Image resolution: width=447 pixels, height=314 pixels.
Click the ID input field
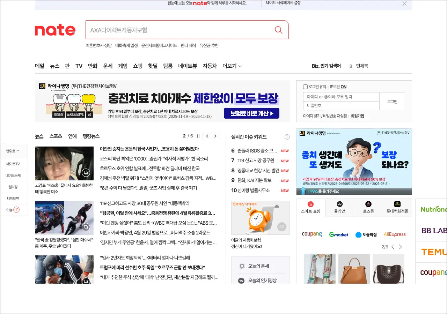pos(341,97)
